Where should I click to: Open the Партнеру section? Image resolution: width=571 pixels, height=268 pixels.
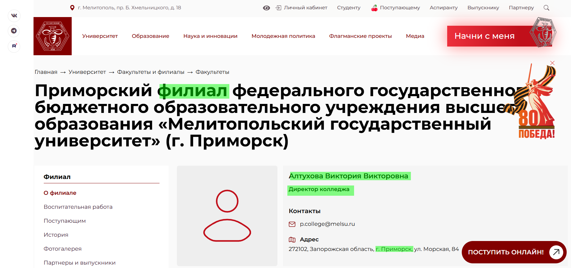point(521,8)
